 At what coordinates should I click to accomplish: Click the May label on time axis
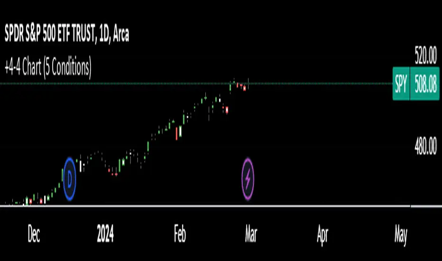point(401,235)
